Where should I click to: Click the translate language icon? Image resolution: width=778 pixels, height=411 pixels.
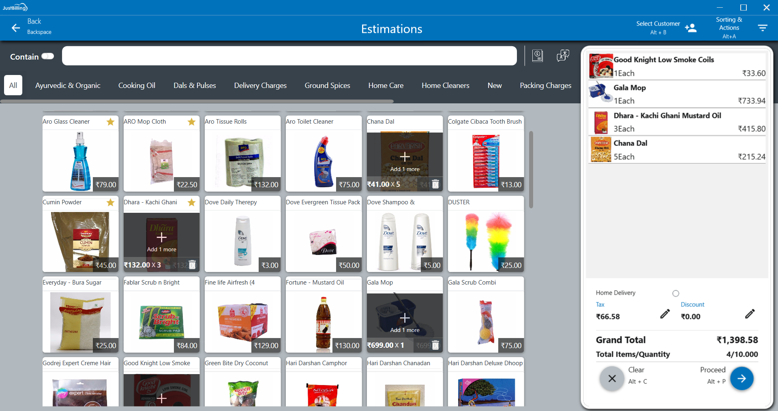click(563, 56)
